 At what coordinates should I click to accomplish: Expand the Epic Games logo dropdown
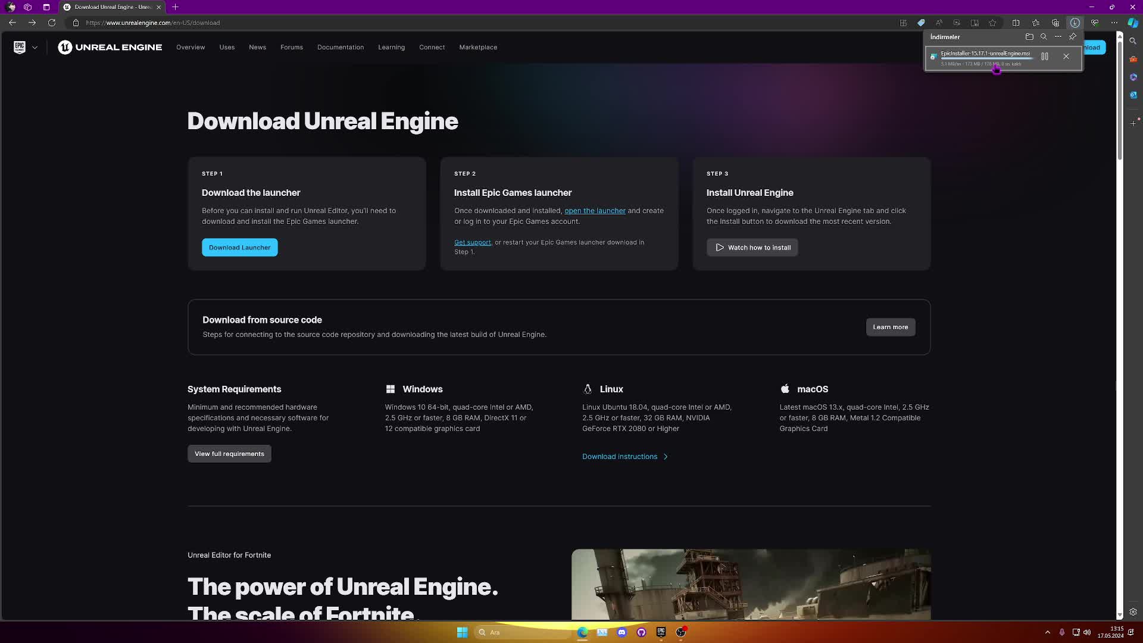click(35, 48)
